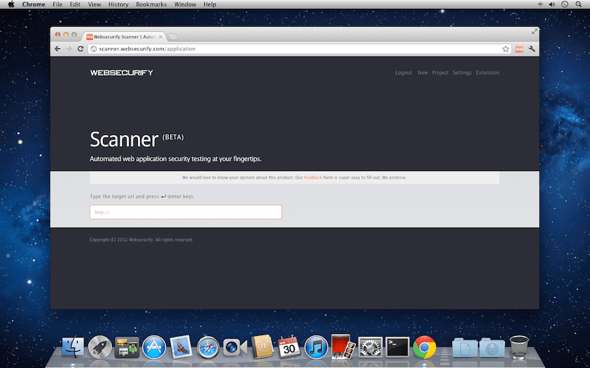Viewport: 590px width, 368px height.
Task: Open Launchpad rocket icon in dock
Action: click(x=100, y=347)
